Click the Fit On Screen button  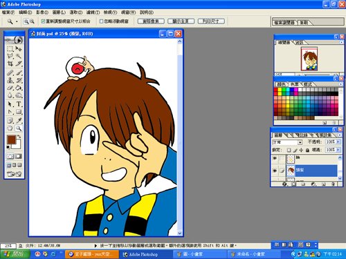point(181,21)
